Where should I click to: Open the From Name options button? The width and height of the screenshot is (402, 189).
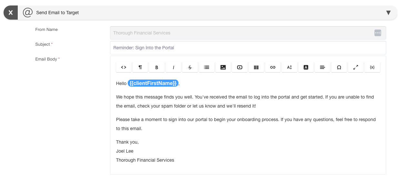(x=377, y=33)
